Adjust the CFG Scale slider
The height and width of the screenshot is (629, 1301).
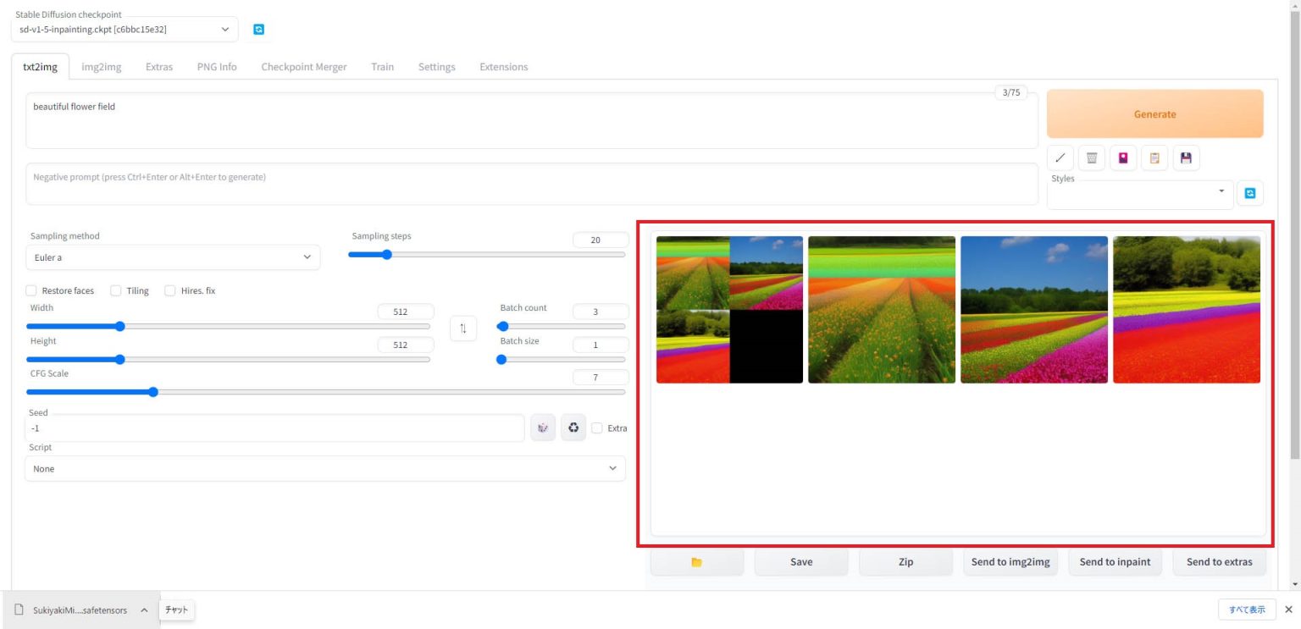(x=152, y=392)
